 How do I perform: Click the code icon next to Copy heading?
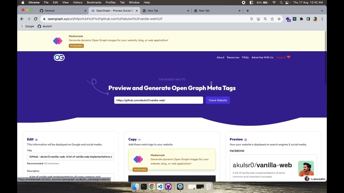tap(139, 140)
